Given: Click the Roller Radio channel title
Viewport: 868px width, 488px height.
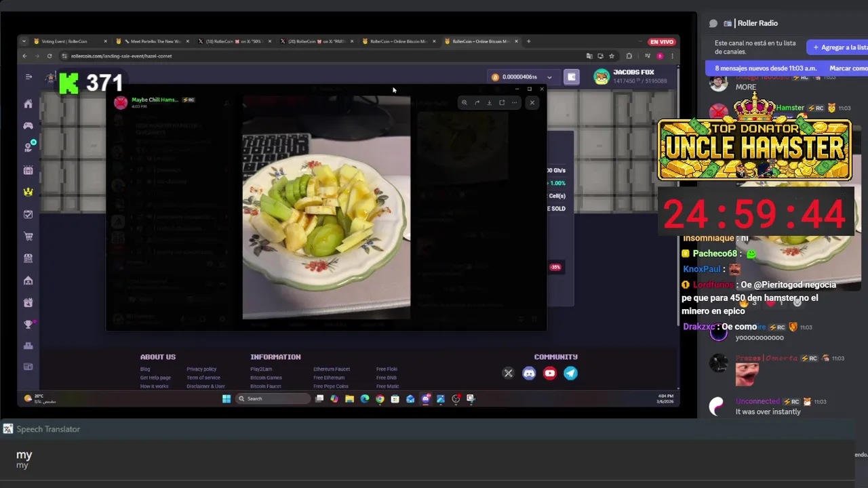Looking at the screenshot, I should tap(757, 23).
